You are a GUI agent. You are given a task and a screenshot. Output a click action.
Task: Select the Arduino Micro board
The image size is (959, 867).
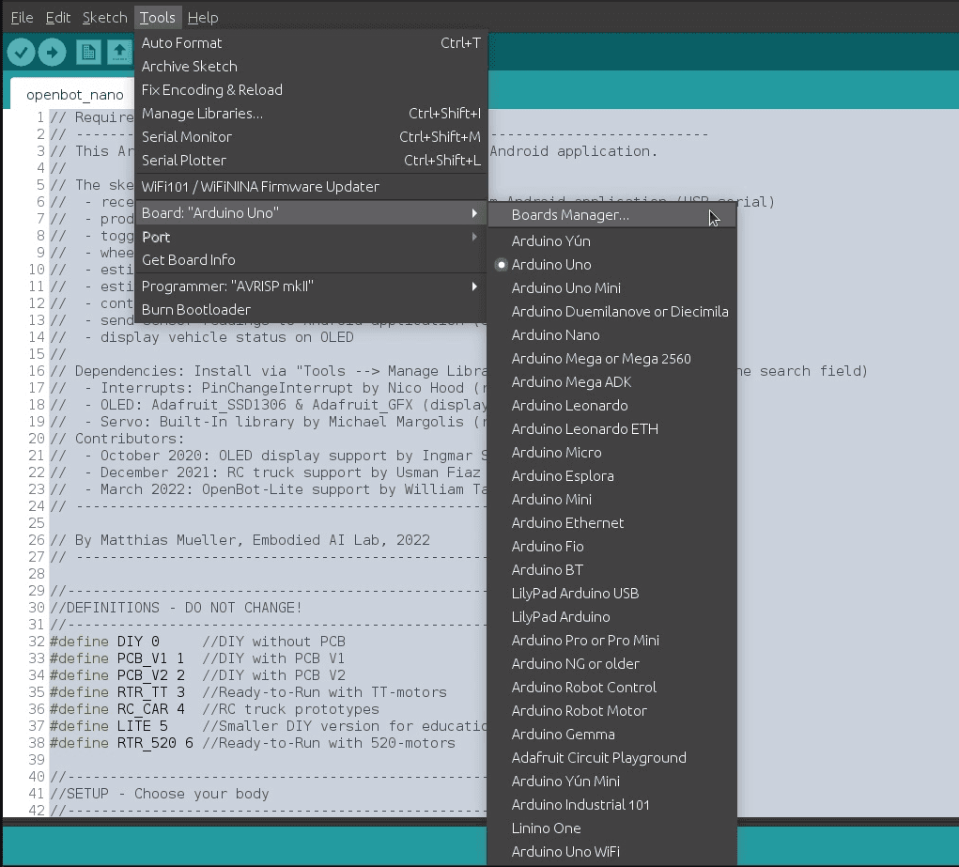point(612,452)
